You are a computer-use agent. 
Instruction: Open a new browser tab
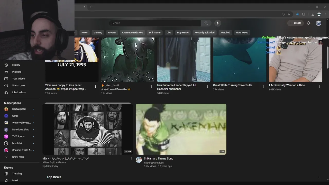91,7
